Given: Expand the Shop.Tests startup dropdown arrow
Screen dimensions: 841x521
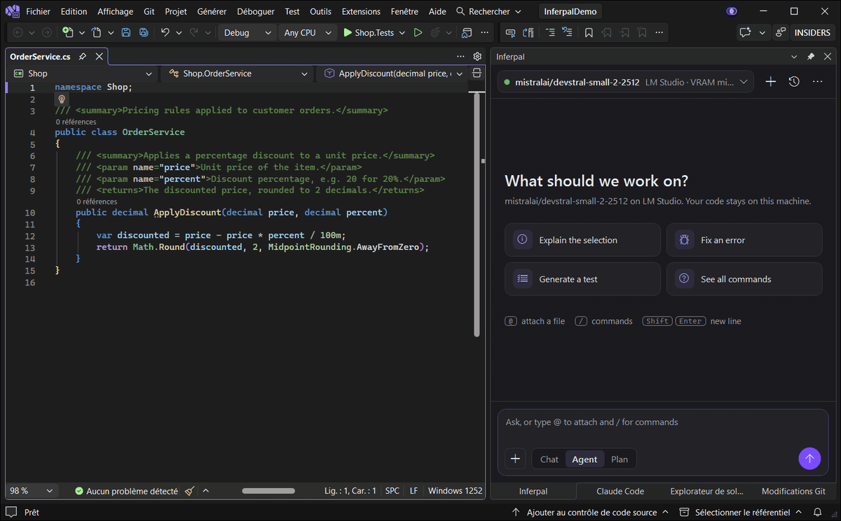Looking at the screenshot, I should [x=401, y=32].
